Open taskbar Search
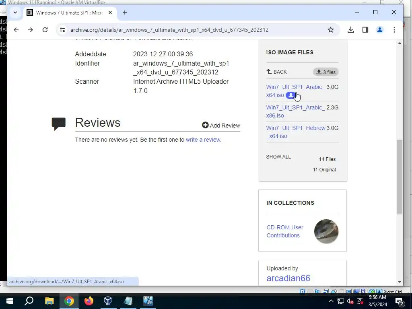412x309 pixels. [29, 301]
